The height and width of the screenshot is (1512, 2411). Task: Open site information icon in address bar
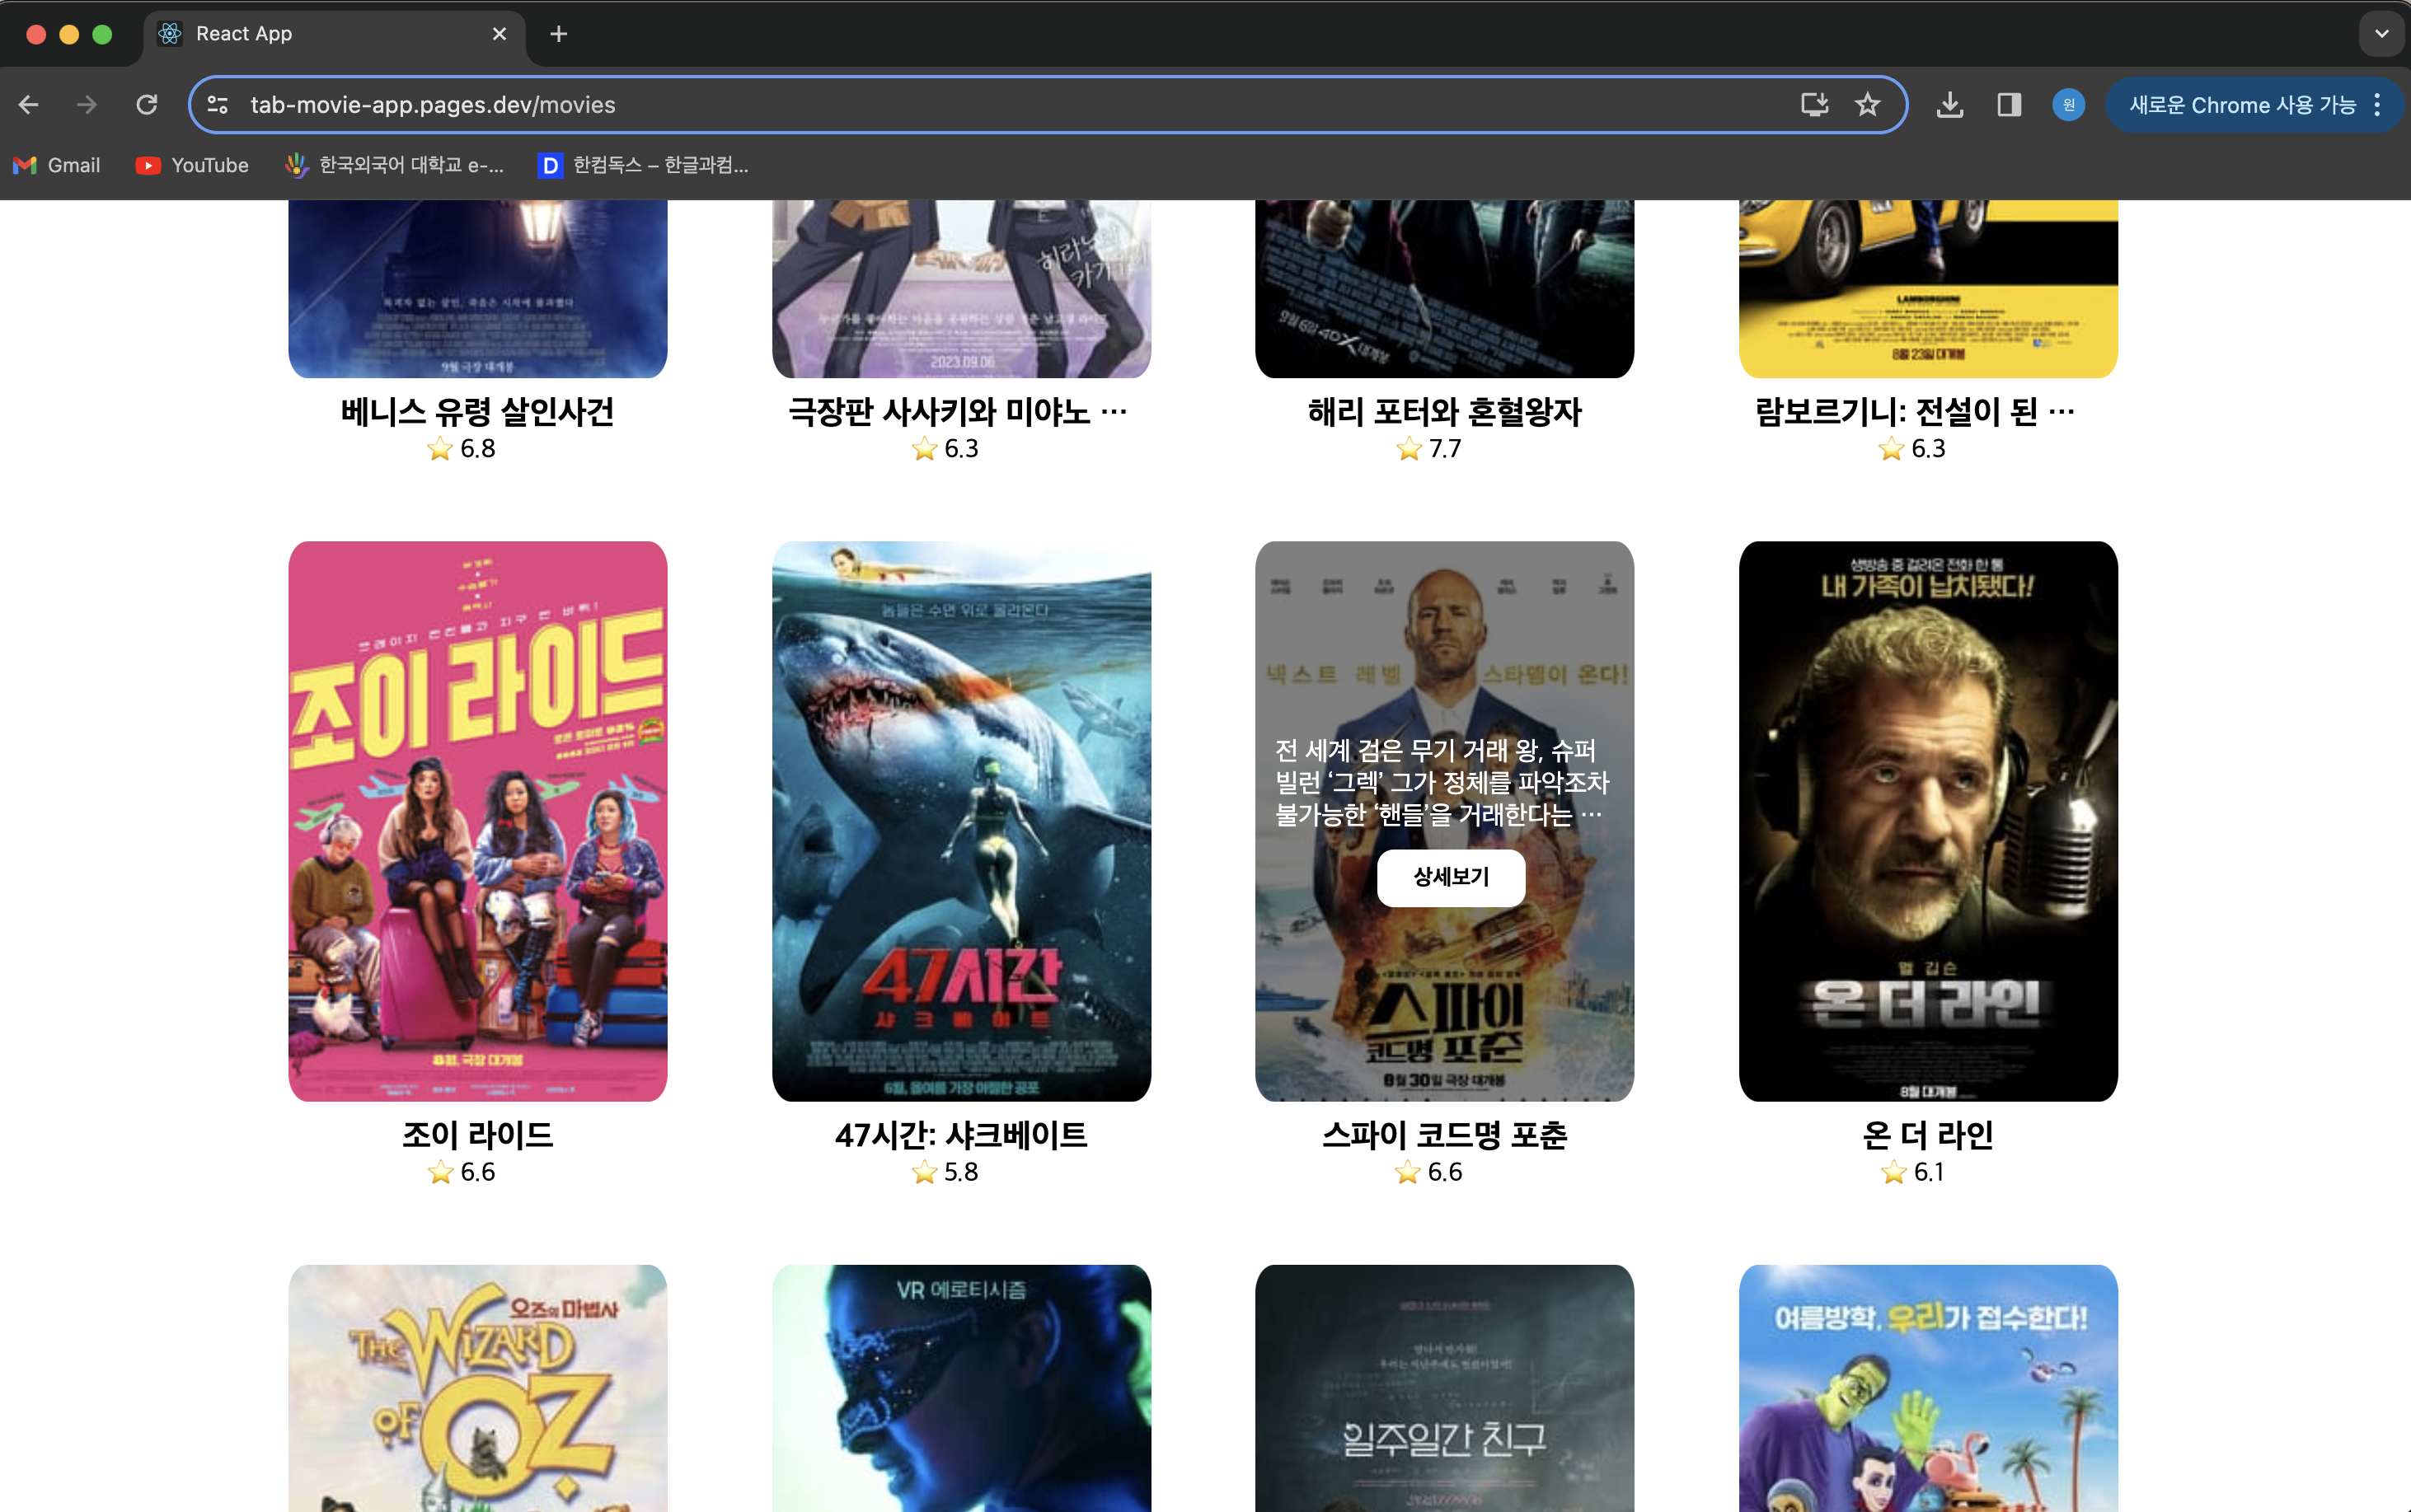tap(217, 104)
